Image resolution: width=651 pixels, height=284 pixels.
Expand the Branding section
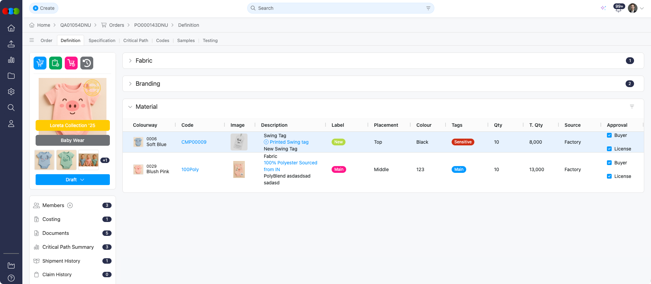pos(130,84)
